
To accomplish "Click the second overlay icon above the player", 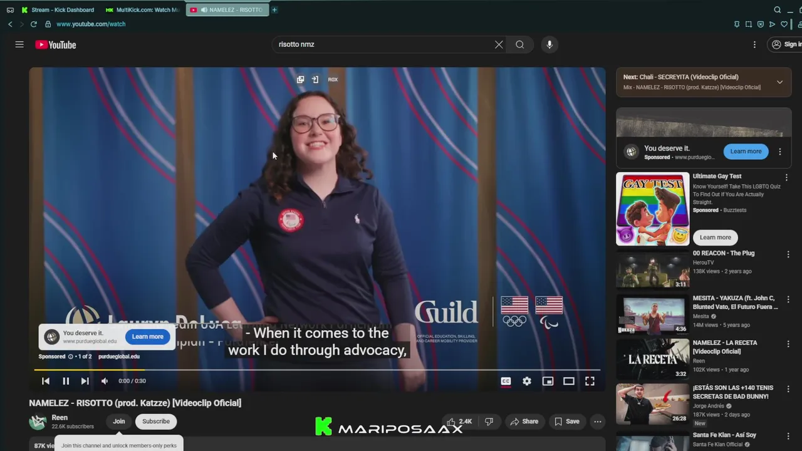I will click(x=315, y=80).
